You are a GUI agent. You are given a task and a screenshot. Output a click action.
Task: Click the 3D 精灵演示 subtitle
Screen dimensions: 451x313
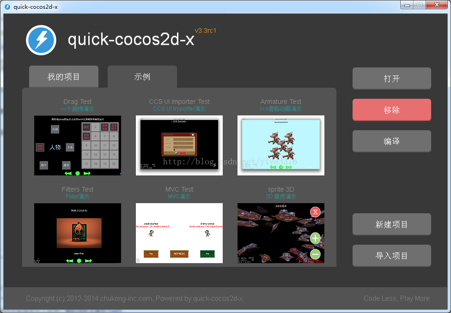click(281, 197)
